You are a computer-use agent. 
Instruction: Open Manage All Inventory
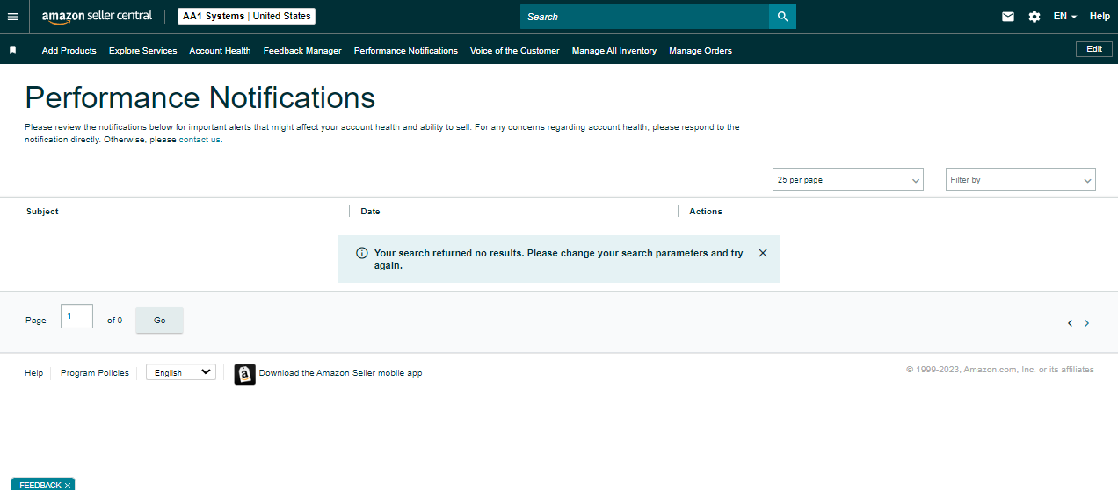point(614,51)
